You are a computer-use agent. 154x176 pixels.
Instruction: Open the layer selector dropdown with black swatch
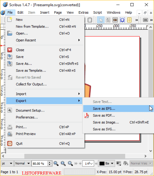pos(106,163)
